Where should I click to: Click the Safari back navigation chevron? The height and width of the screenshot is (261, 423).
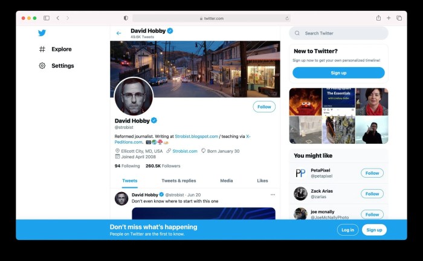click(58, 18)
